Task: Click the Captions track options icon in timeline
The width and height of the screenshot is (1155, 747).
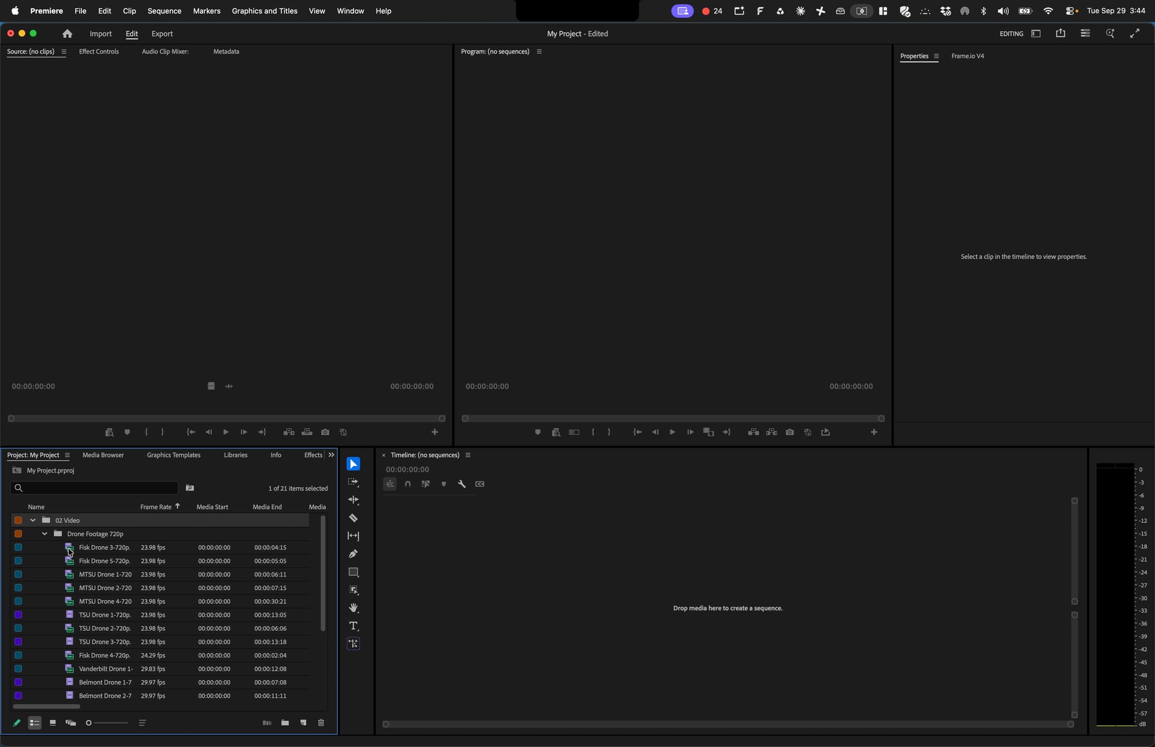Action: (480, 484)
